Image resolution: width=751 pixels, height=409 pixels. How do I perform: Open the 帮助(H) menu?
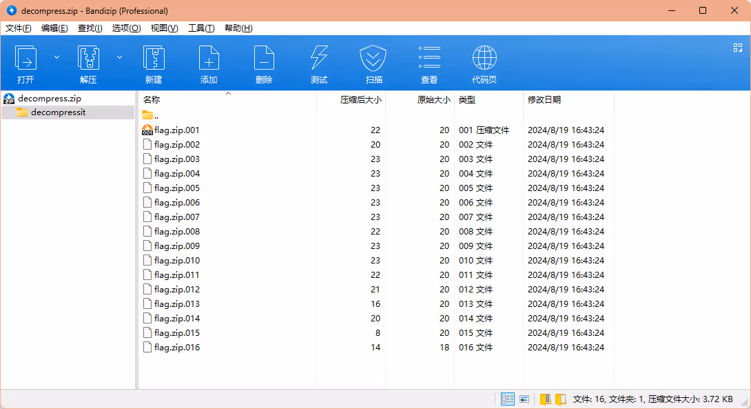[x=238, y=28]
